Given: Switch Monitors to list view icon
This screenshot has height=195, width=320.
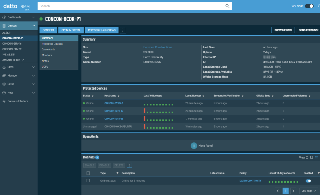Looking at the screenshot, I should pos(316,157).
